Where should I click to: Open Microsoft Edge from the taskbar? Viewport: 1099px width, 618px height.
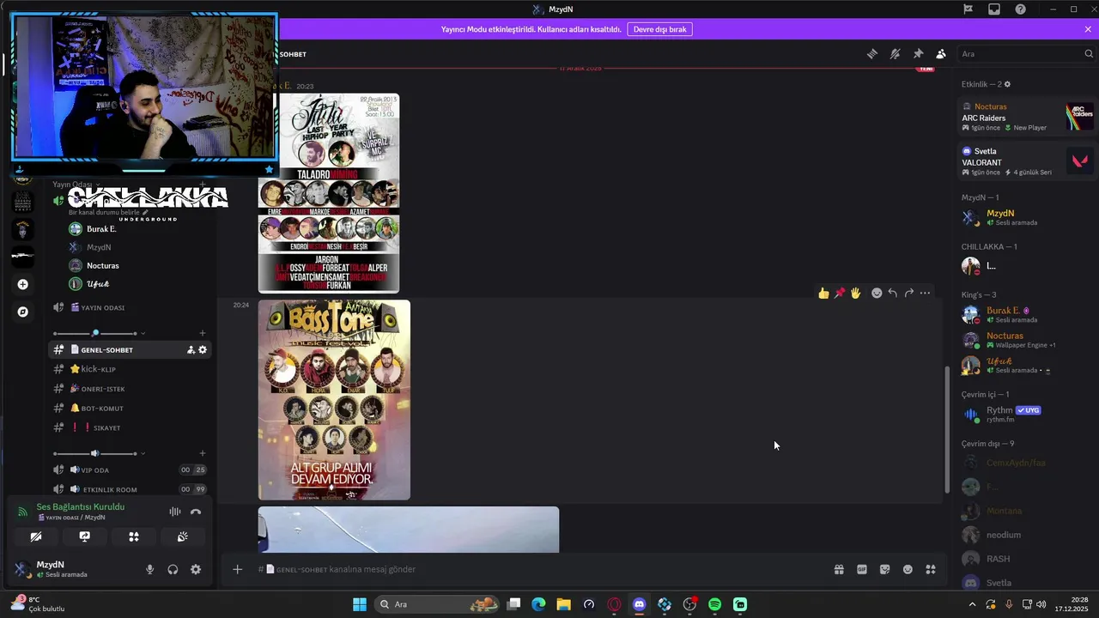click(x=538, y=604)
